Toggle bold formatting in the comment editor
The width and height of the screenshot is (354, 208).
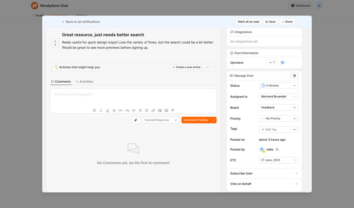pos(94,111)
